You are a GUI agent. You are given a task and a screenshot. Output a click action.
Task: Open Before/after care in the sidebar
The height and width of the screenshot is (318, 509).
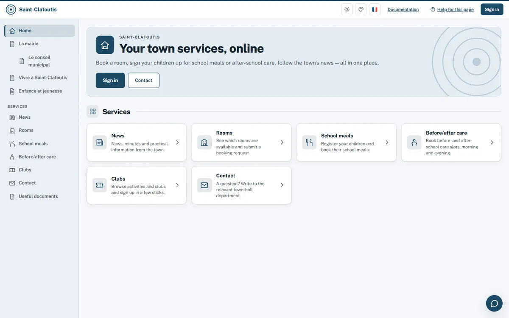(x=39, y=157)
